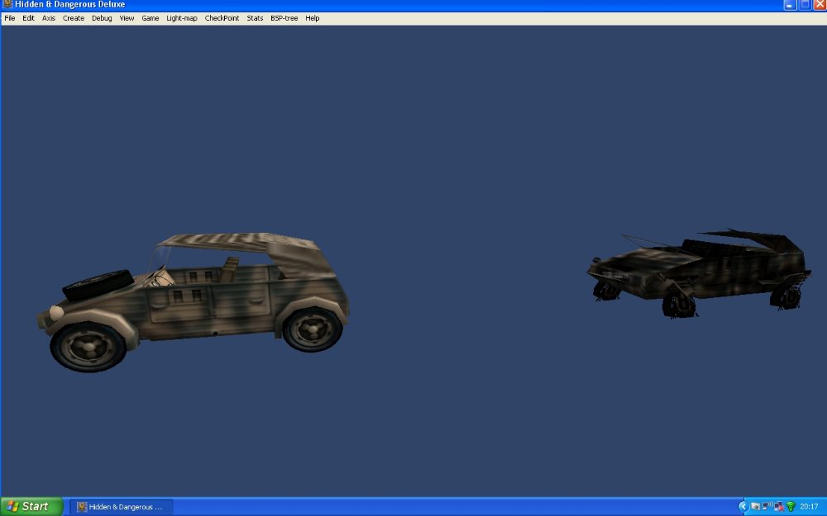Open the Light-map menu
Image resolution: width=827 pixels, height=516 pixels.
181,17
